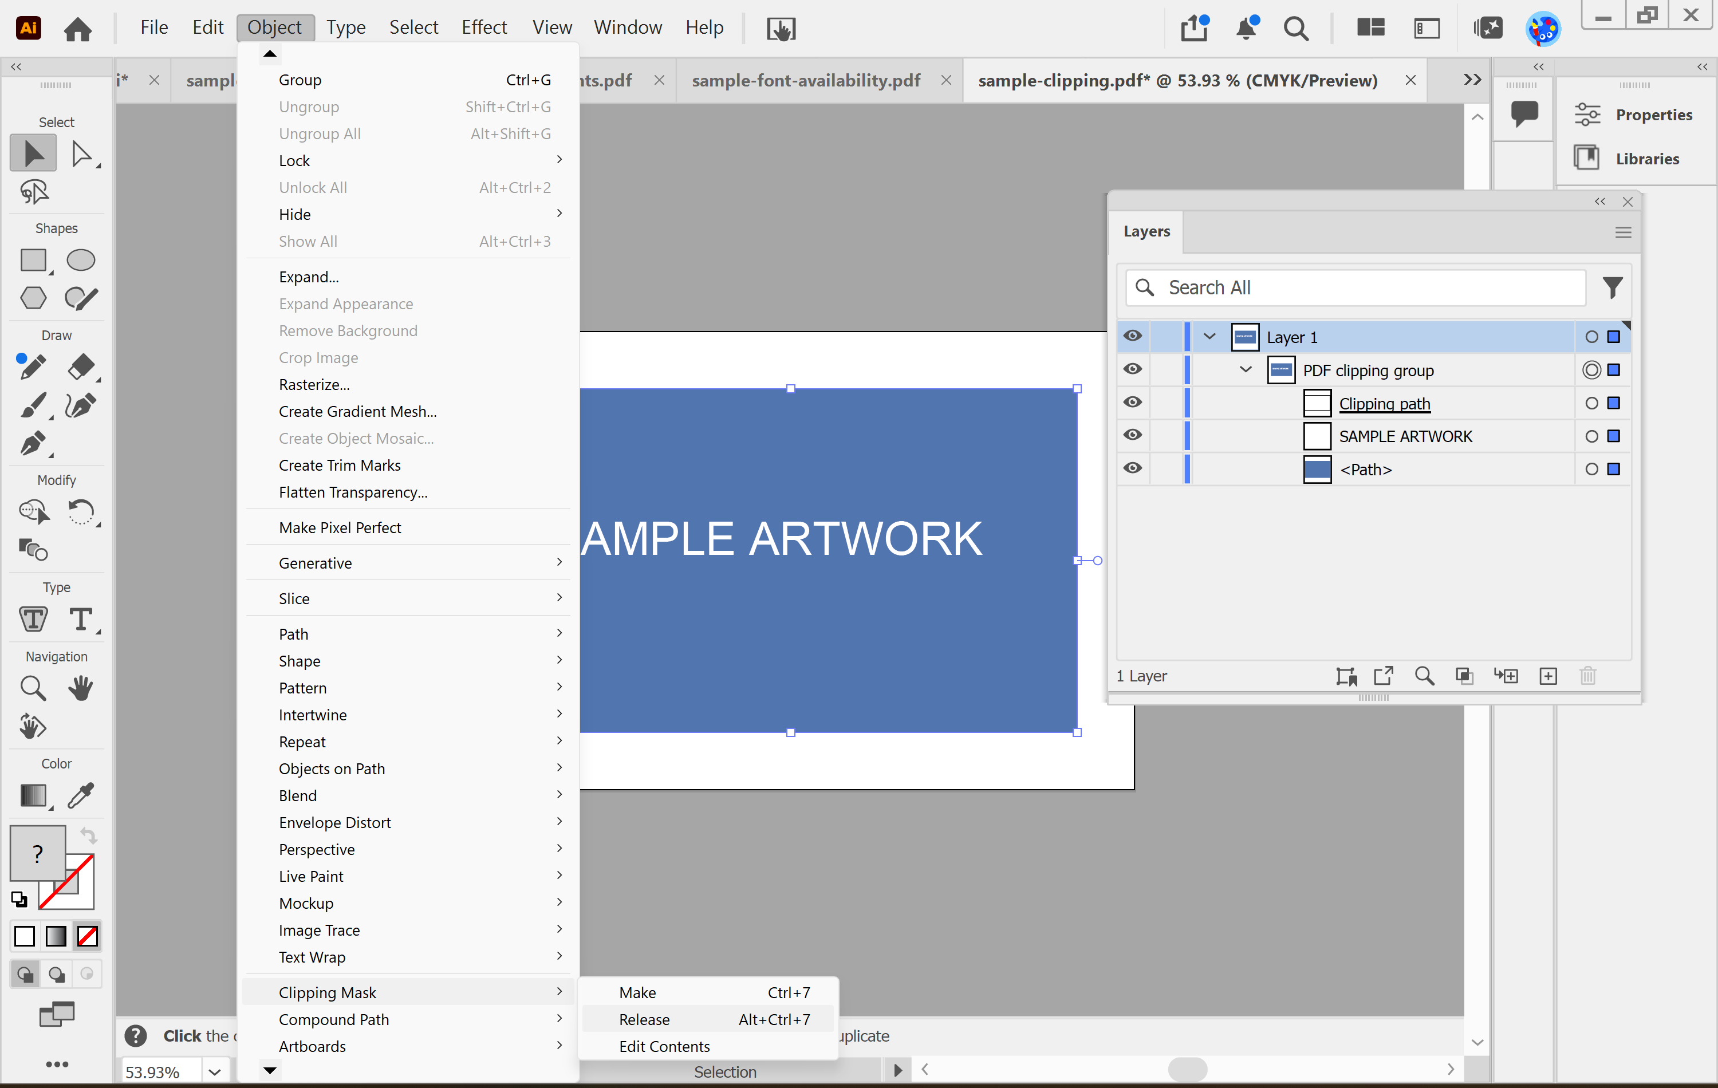Toggle visibility of Layer 1

click(x=1132, y=336)
